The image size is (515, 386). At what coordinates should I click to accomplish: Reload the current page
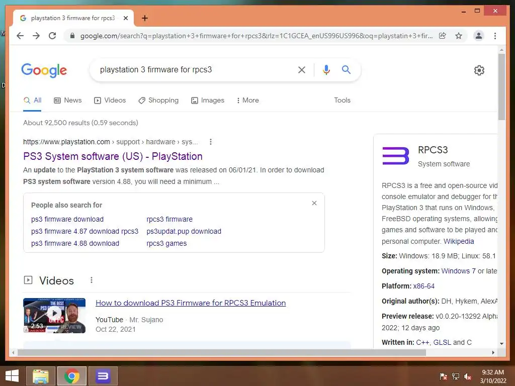click(x=52, y=36)
